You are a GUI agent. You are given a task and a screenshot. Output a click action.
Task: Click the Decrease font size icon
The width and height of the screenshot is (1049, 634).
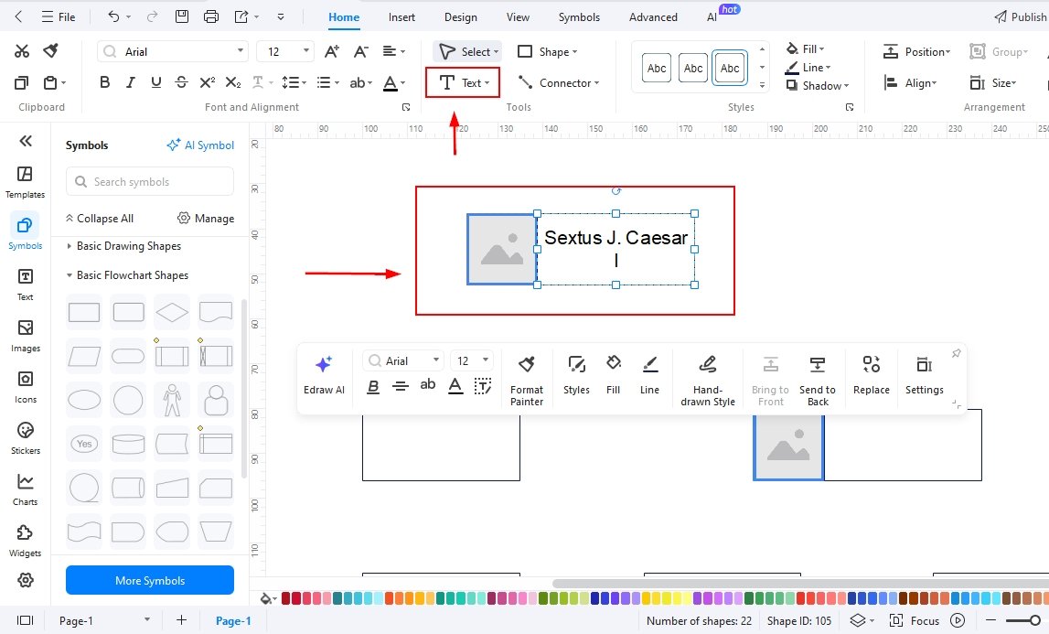[361, 51]
